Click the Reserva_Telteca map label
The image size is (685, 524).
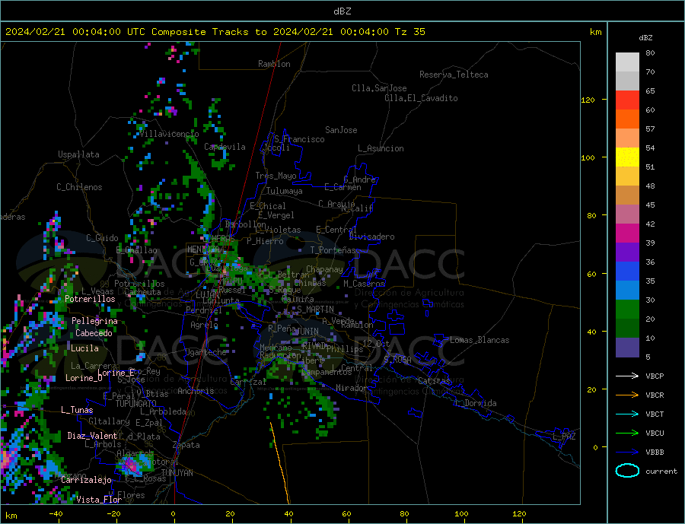coord(454,75)
